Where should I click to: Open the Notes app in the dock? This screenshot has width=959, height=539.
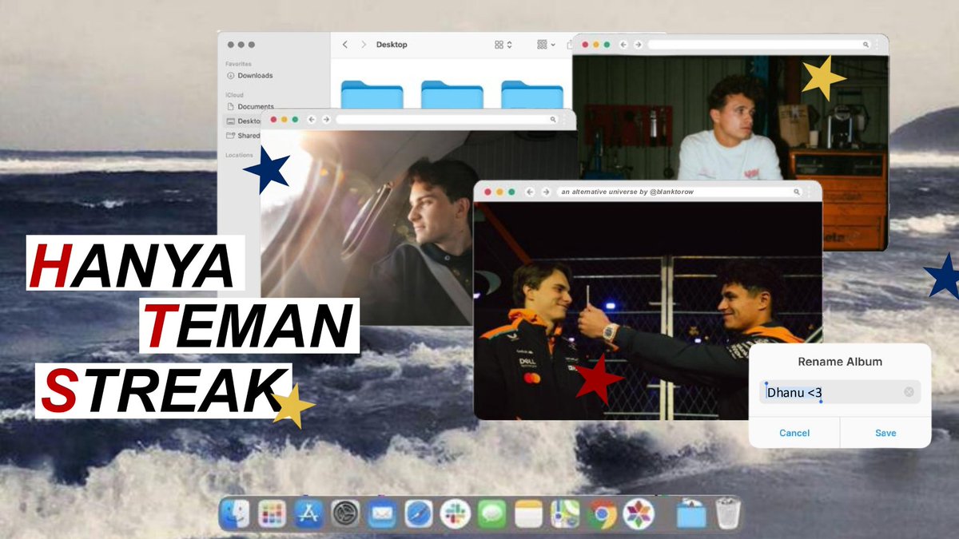[529, 514]
